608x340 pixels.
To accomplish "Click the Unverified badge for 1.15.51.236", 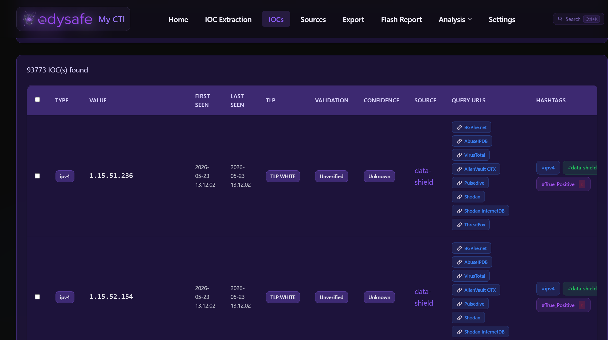I will (331, 176).
